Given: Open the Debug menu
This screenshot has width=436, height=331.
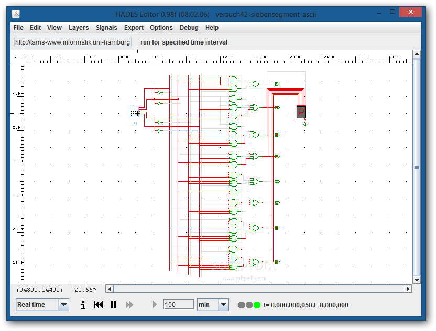Looking at the screenshot, I should click(189, 28).
